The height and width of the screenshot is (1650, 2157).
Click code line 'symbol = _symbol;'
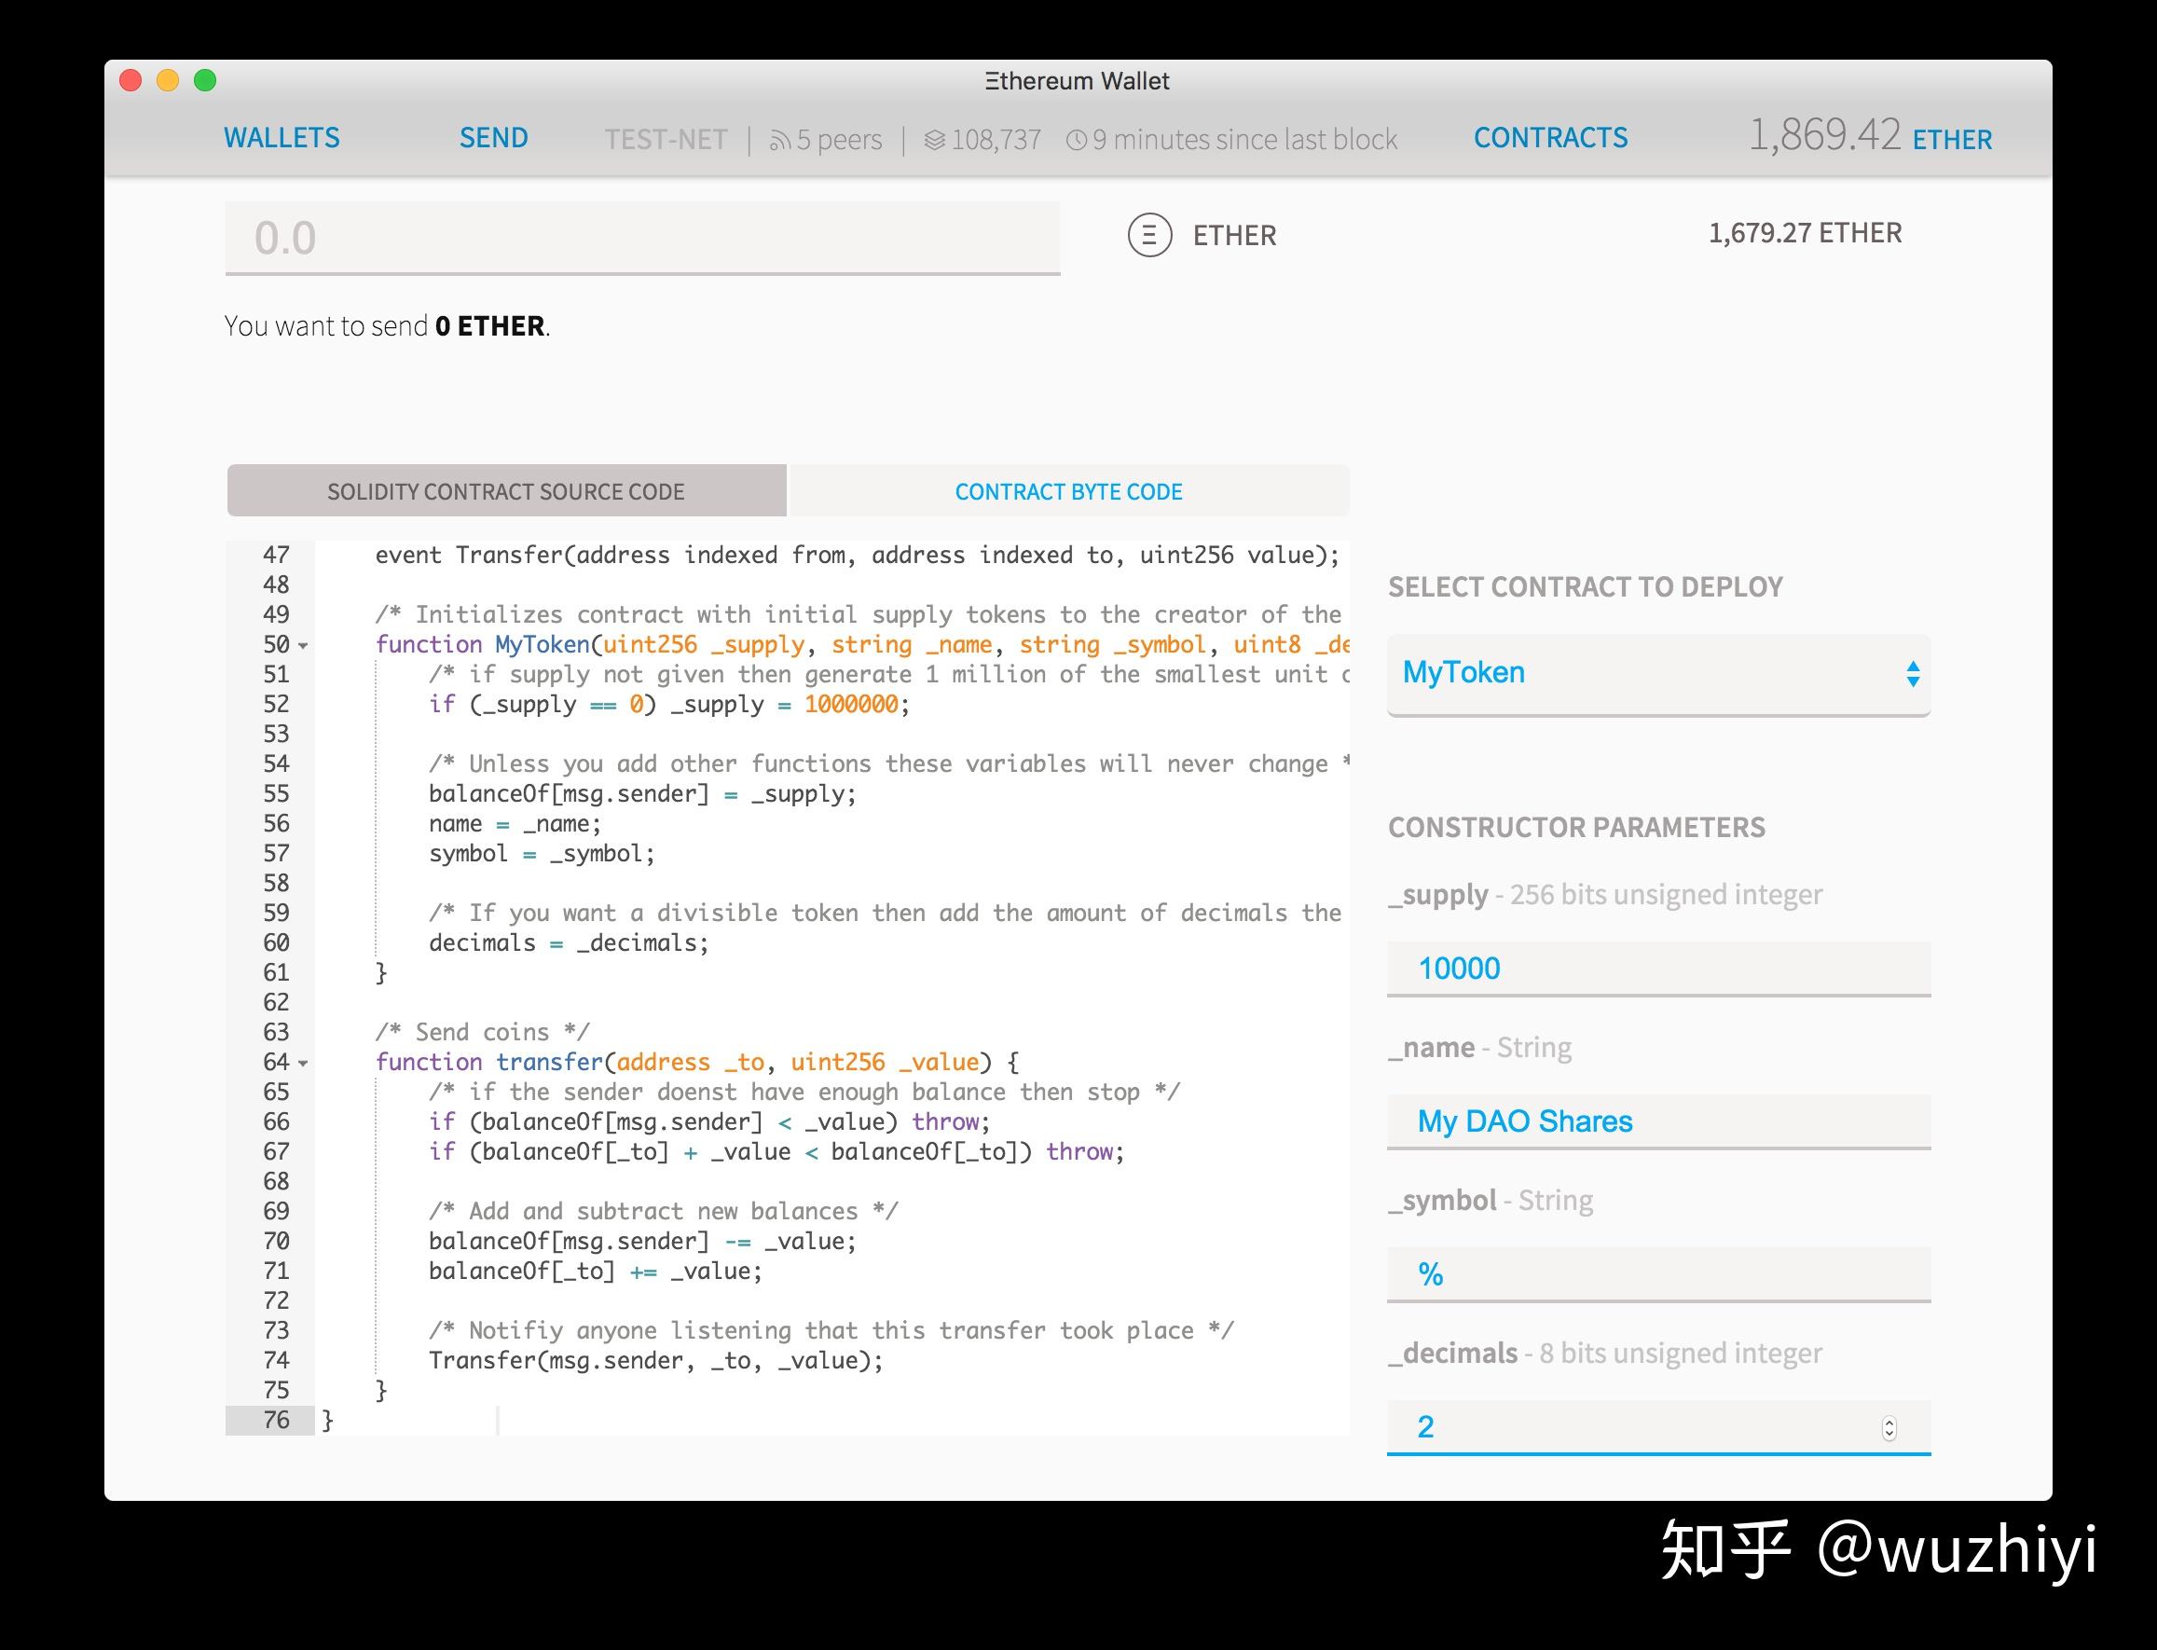coord(543,854)
